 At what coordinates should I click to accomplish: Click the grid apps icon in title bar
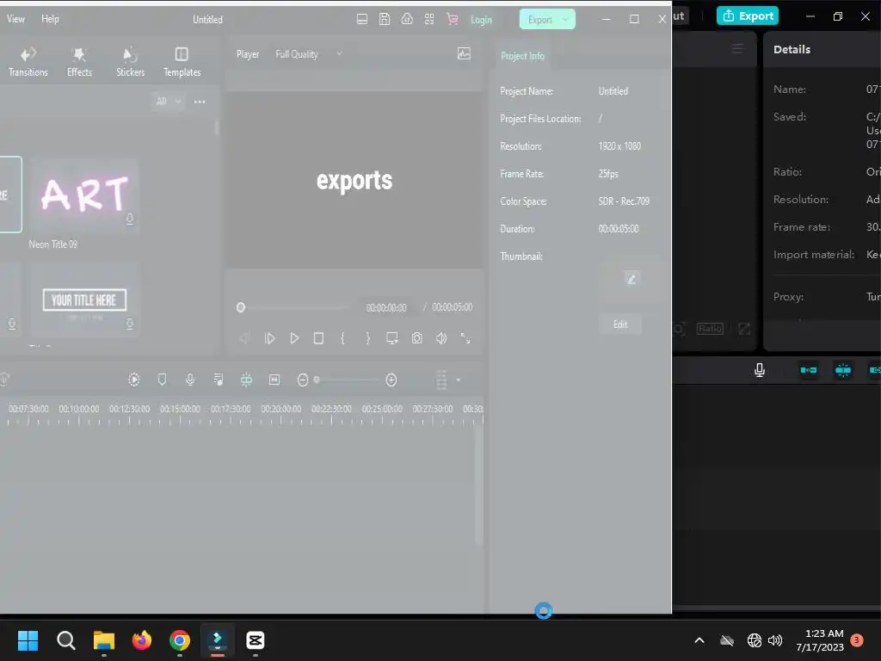coord(429,19)
